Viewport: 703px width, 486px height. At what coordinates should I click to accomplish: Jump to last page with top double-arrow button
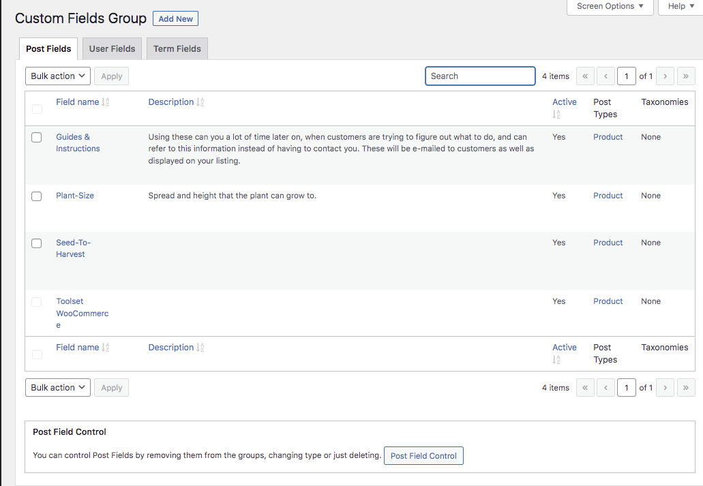pyautogui.click(x=686, y=76)
